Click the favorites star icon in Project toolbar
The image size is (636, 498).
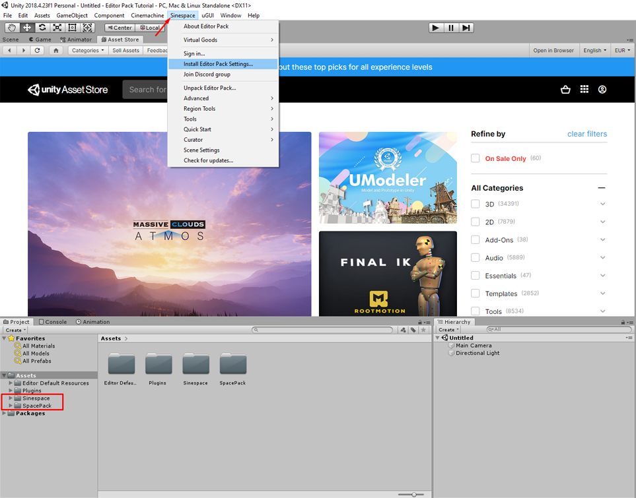pyautogui.click(x=423, y=330)
